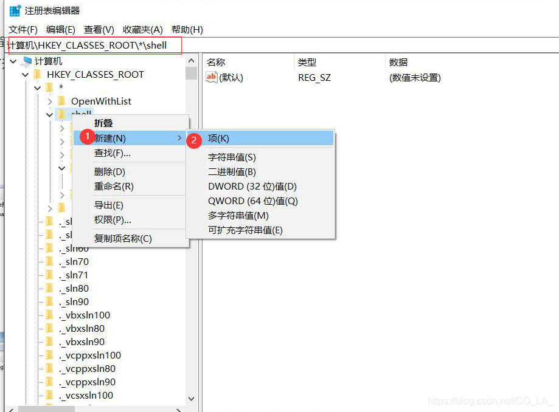
Task: Click the ._sln70 folder icon
Action: [x=49, y=261]
